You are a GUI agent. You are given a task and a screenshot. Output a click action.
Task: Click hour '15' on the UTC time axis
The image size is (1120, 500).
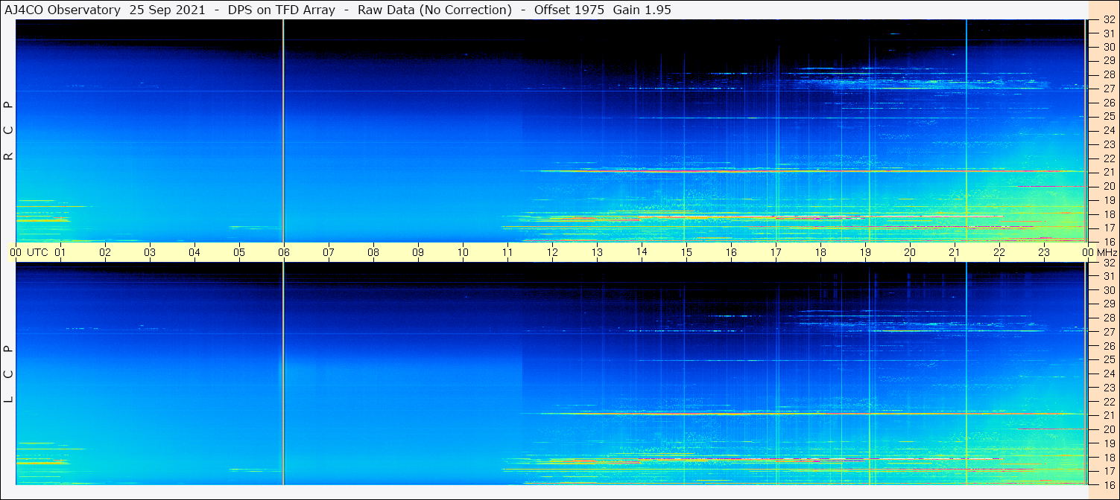686,252
